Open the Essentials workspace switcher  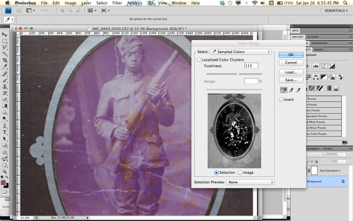coord(336,11)
